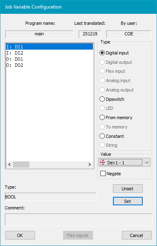Click the Unset button
Screen dimensions: 157x246
click(128, 189)
